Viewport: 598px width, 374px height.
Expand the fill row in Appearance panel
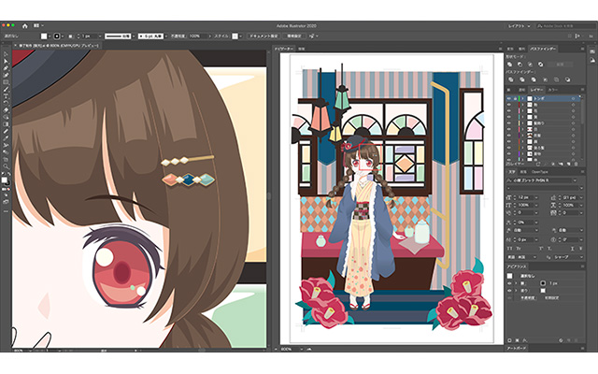(x=516, y=291)
